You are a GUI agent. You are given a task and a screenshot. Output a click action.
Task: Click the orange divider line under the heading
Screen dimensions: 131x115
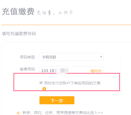[66, 25]
